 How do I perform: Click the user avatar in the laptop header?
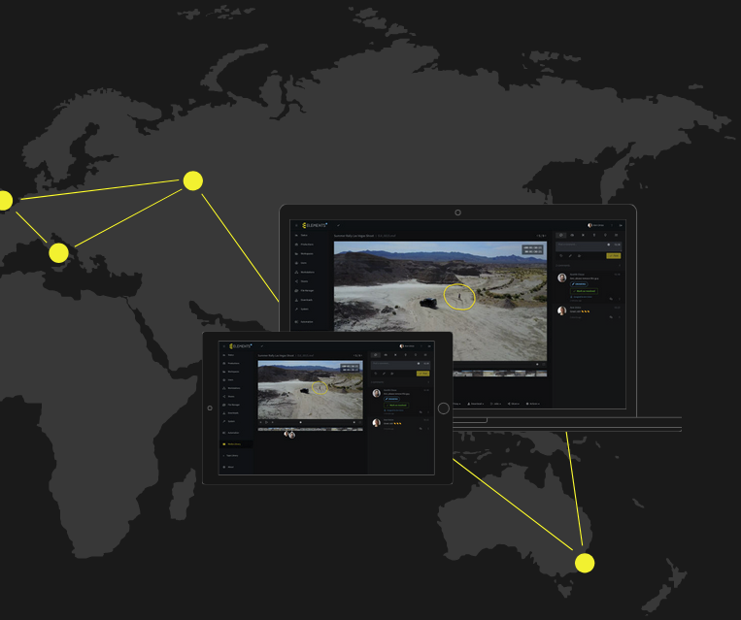click(x=589, y=225)
